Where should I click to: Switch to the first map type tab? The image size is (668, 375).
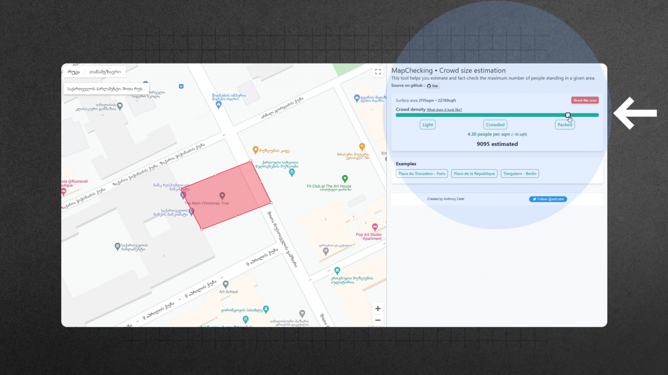coord(74,72)
